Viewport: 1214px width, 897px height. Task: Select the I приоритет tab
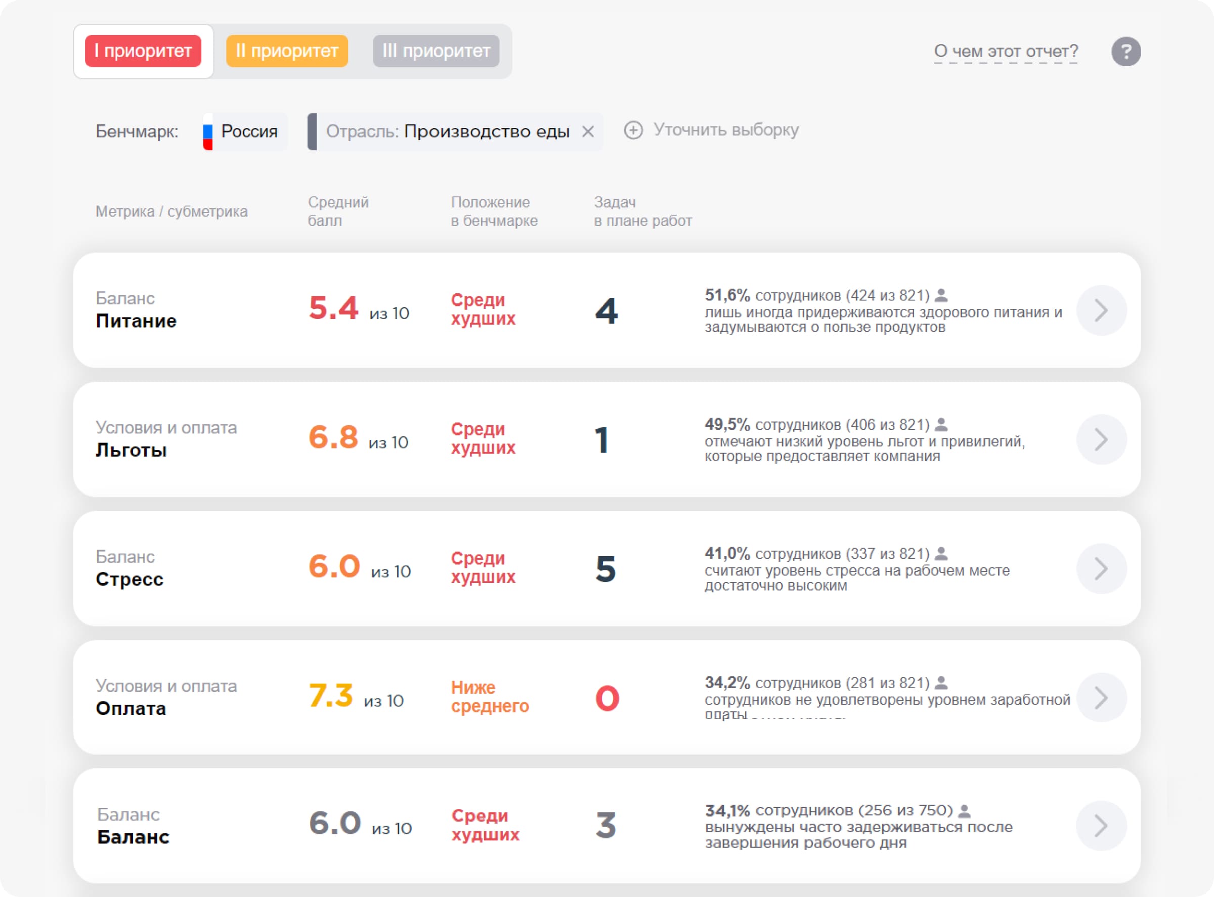143,51
